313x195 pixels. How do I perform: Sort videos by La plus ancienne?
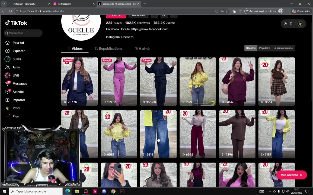(283, 48)
